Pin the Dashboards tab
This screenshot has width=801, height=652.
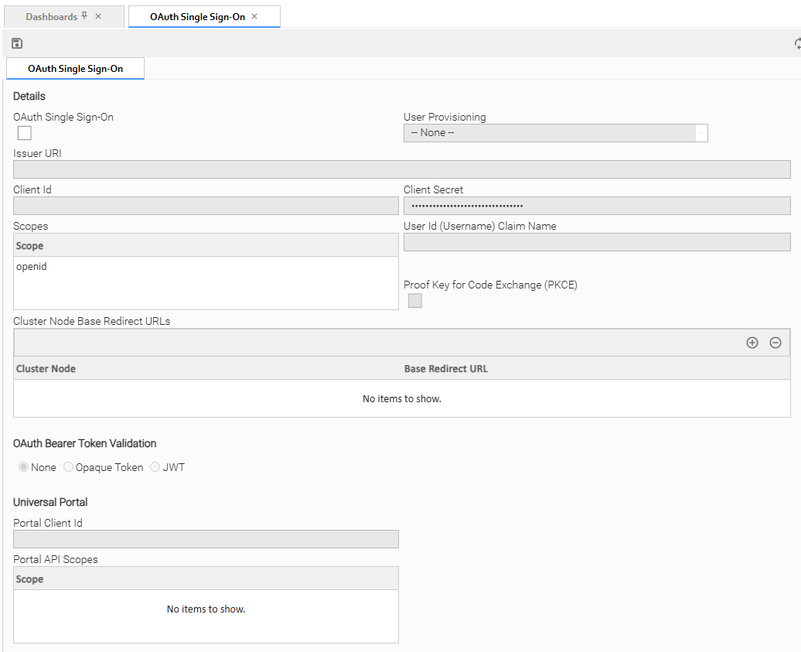[x=84, y=16]
